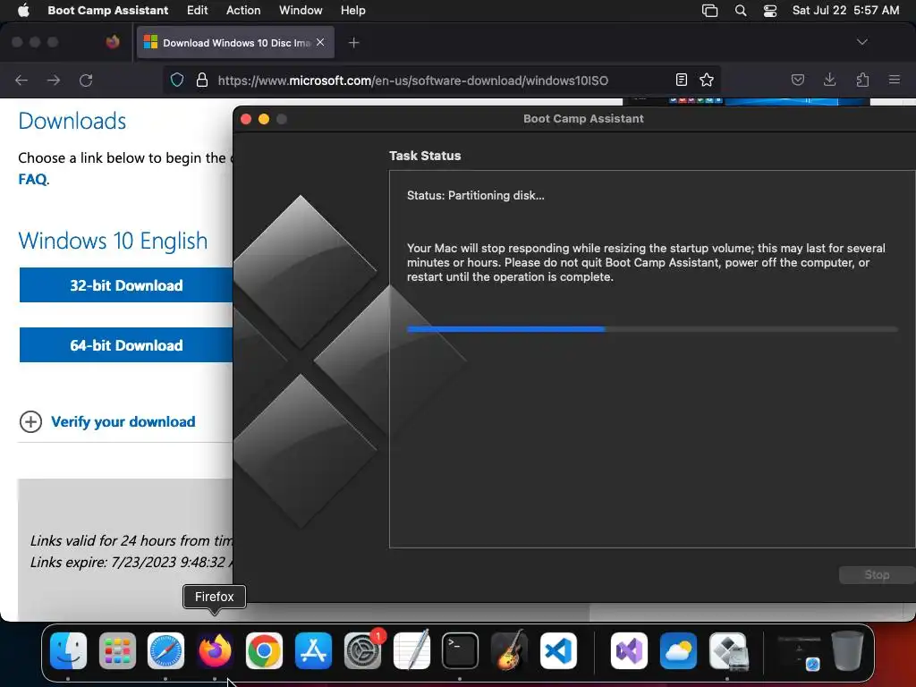The height and width of the screenshot is (687, 916).
Task: Show site security padlock info
Action: [202, 80]
